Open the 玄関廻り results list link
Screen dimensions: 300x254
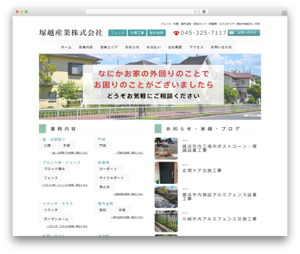(x=69, y=153)
